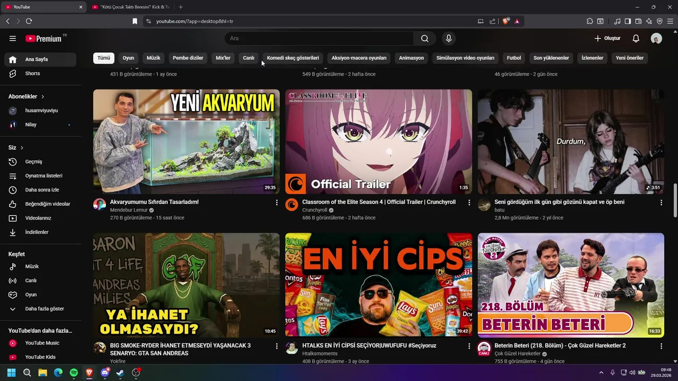Open the Brave playlist music note icon
This screenshot has height=381, width=678.
point(617,21)
